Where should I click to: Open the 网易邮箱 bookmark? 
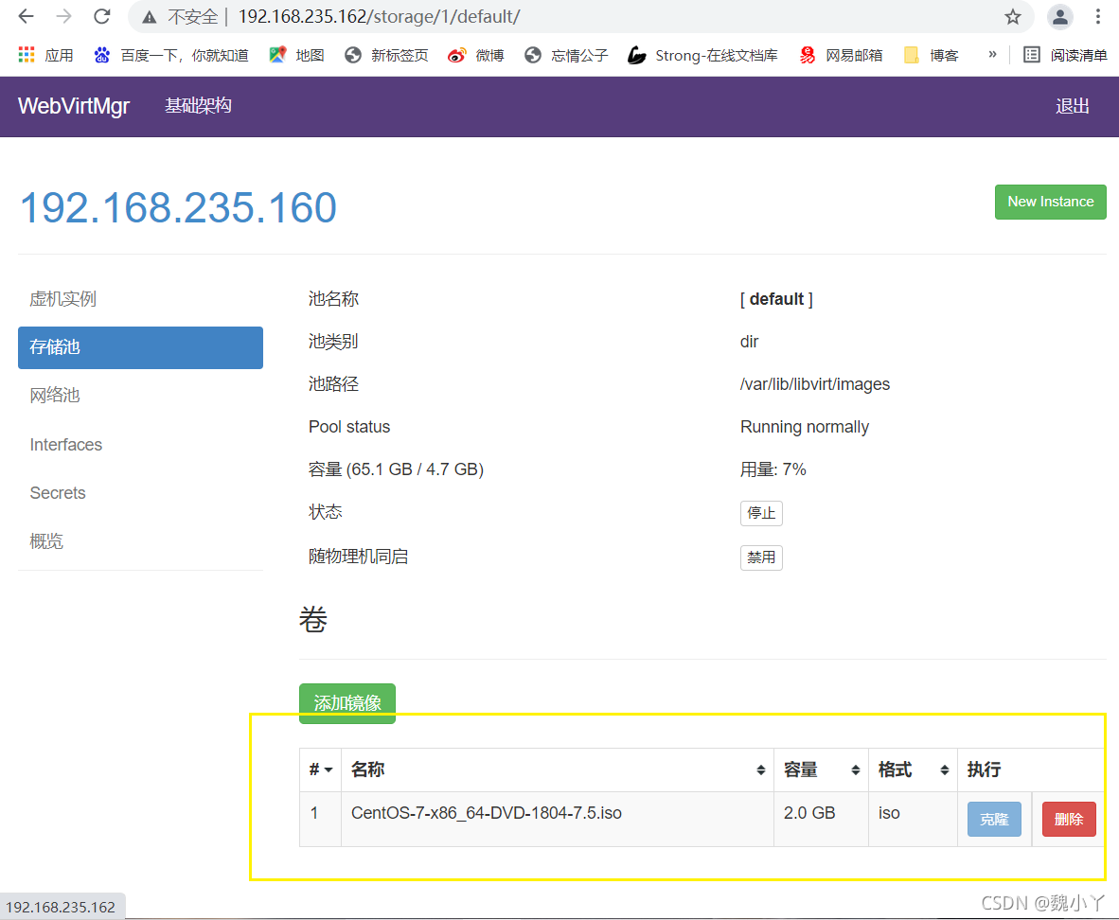click(x=841, y=55)
